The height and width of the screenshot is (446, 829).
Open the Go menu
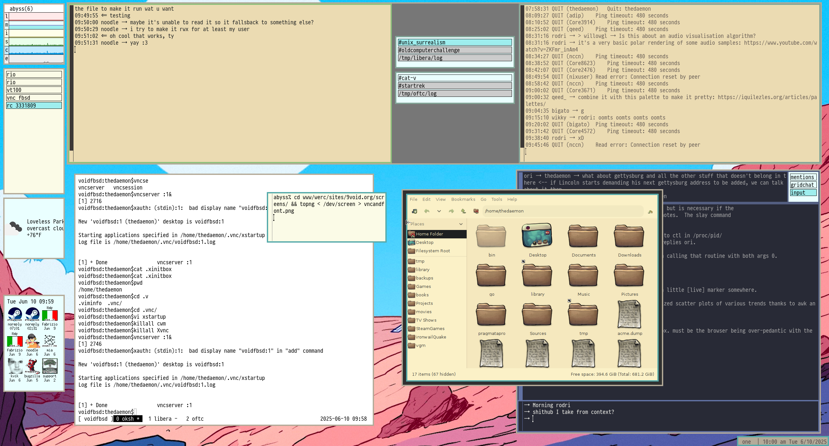tap(483, 199)
